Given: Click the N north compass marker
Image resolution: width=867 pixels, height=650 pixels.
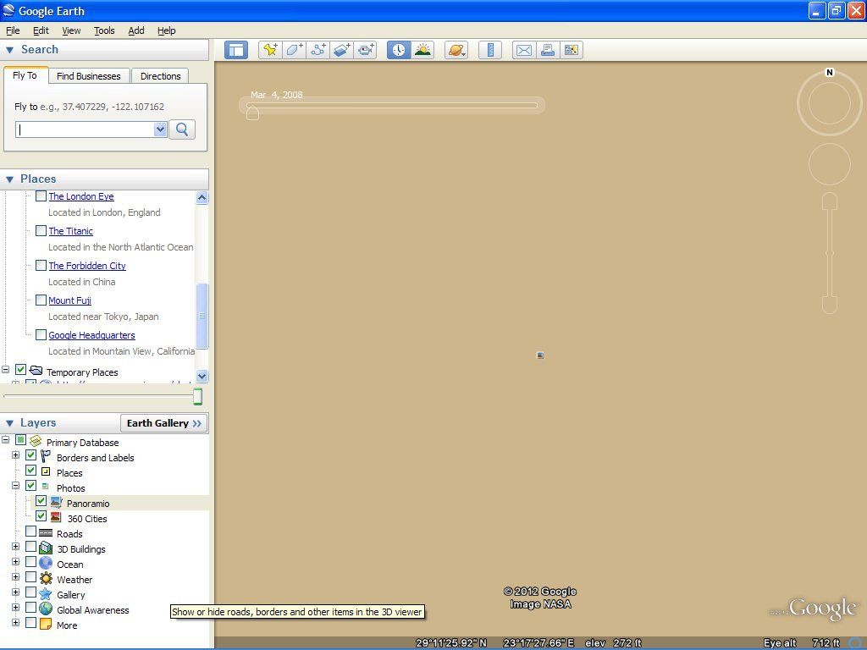Looking at the screenshot, I should click(x=830, y=73).
